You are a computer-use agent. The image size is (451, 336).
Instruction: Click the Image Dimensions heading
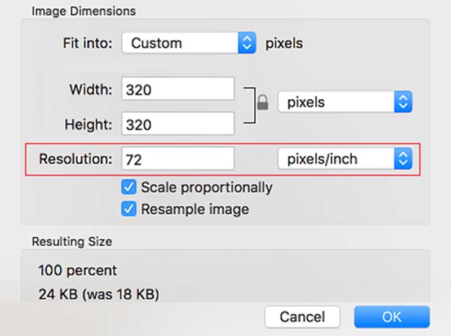83,11
